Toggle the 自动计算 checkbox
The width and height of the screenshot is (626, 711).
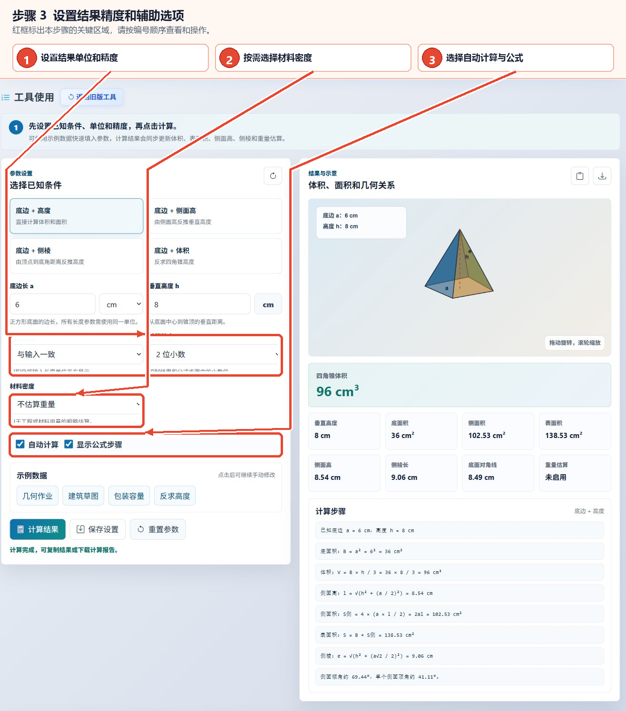(x=20, y=444)
